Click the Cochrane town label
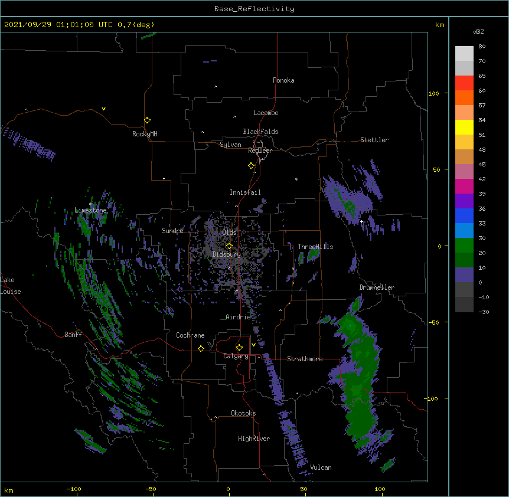This screenshot has width=509, height=497. tap(190, 335)
